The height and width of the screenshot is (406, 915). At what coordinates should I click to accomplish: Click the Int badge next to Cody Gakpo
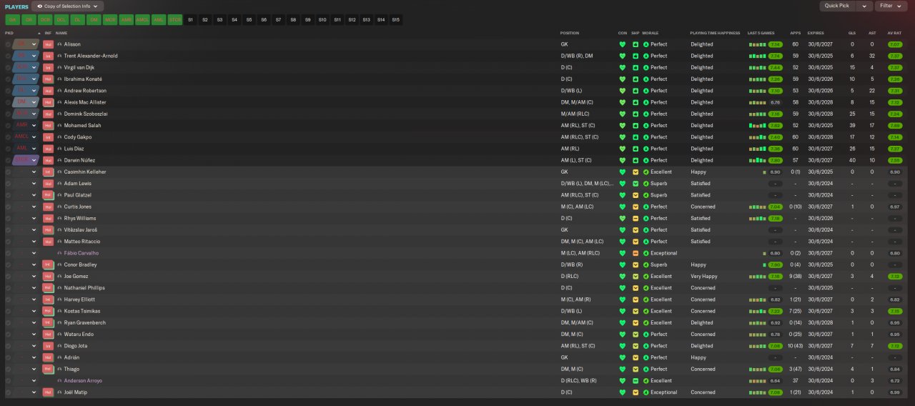coord(48,137)
